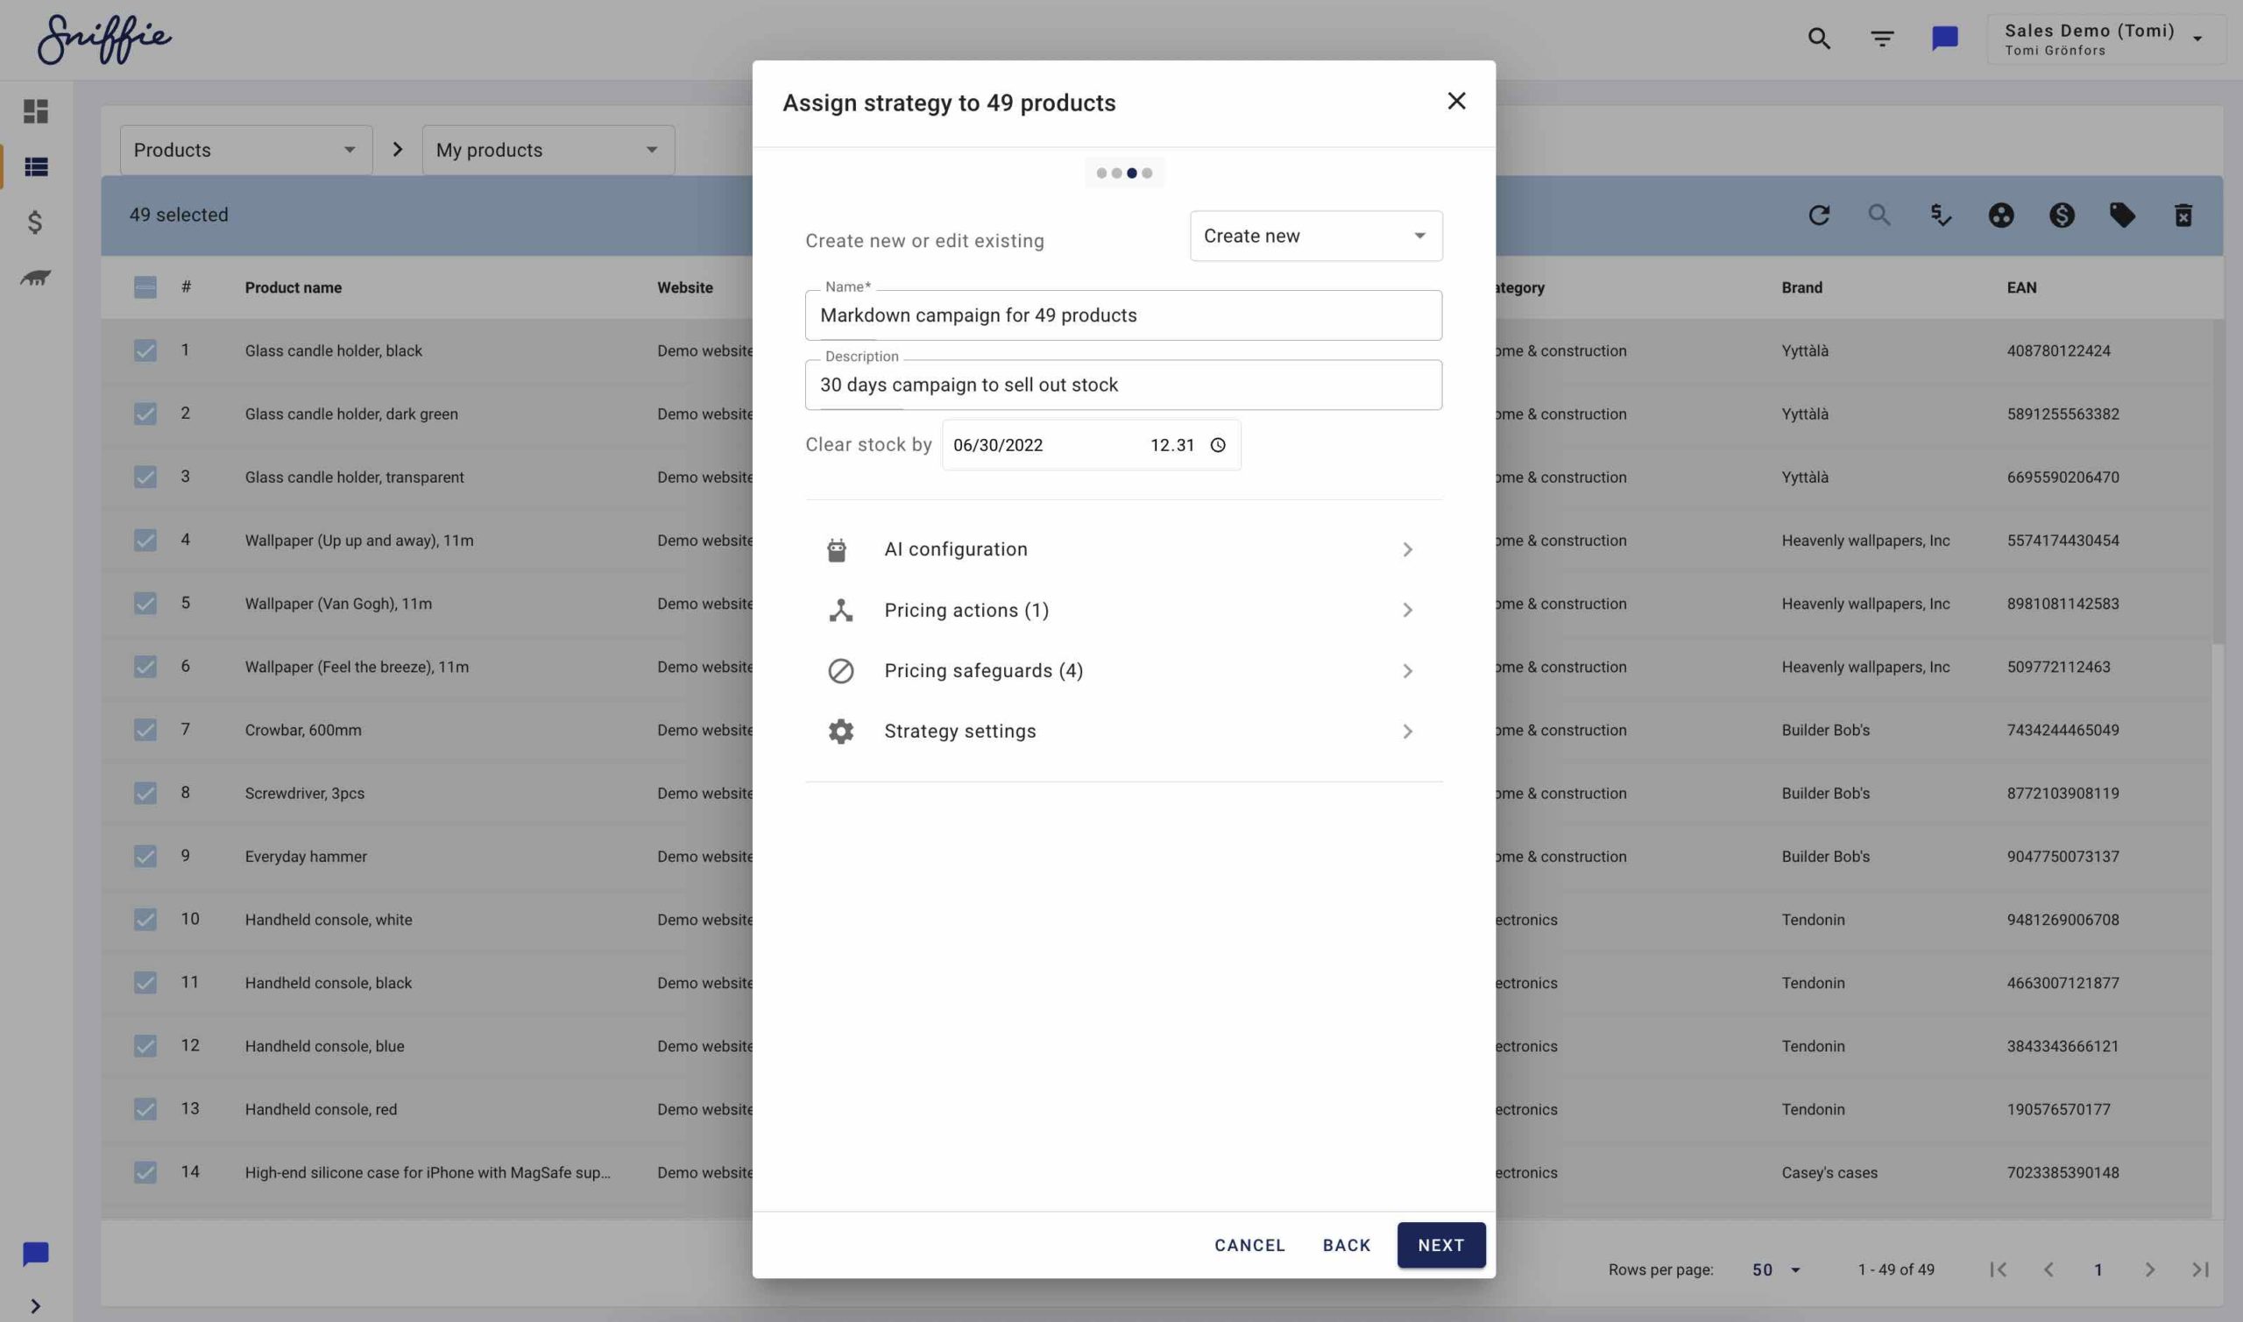The width and height of the screenshot is (2243, 1322).
Task: Click the dollar circle icon in the selection toolbar
Action: tap(2063, 215)
